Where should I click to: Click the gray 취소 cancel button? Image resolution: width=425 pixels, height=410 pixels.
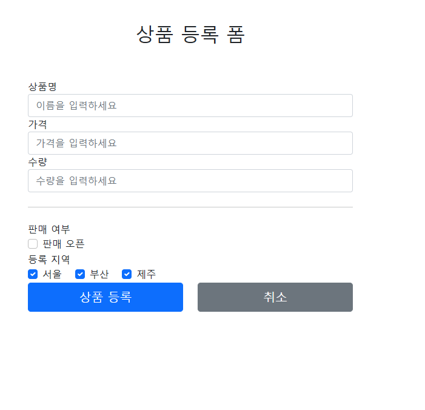[x=275, y=297]
